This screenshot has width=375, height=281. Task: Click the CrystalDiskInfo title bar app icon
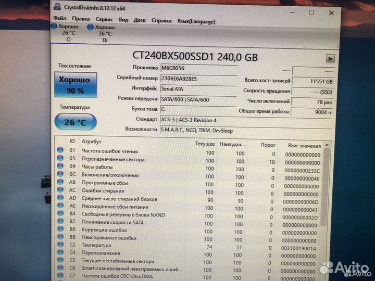(57, 6)
